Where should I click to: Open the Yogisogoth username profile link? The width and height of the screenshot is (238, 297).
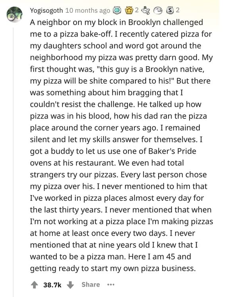pyautogui.click(x=46, y=10)
